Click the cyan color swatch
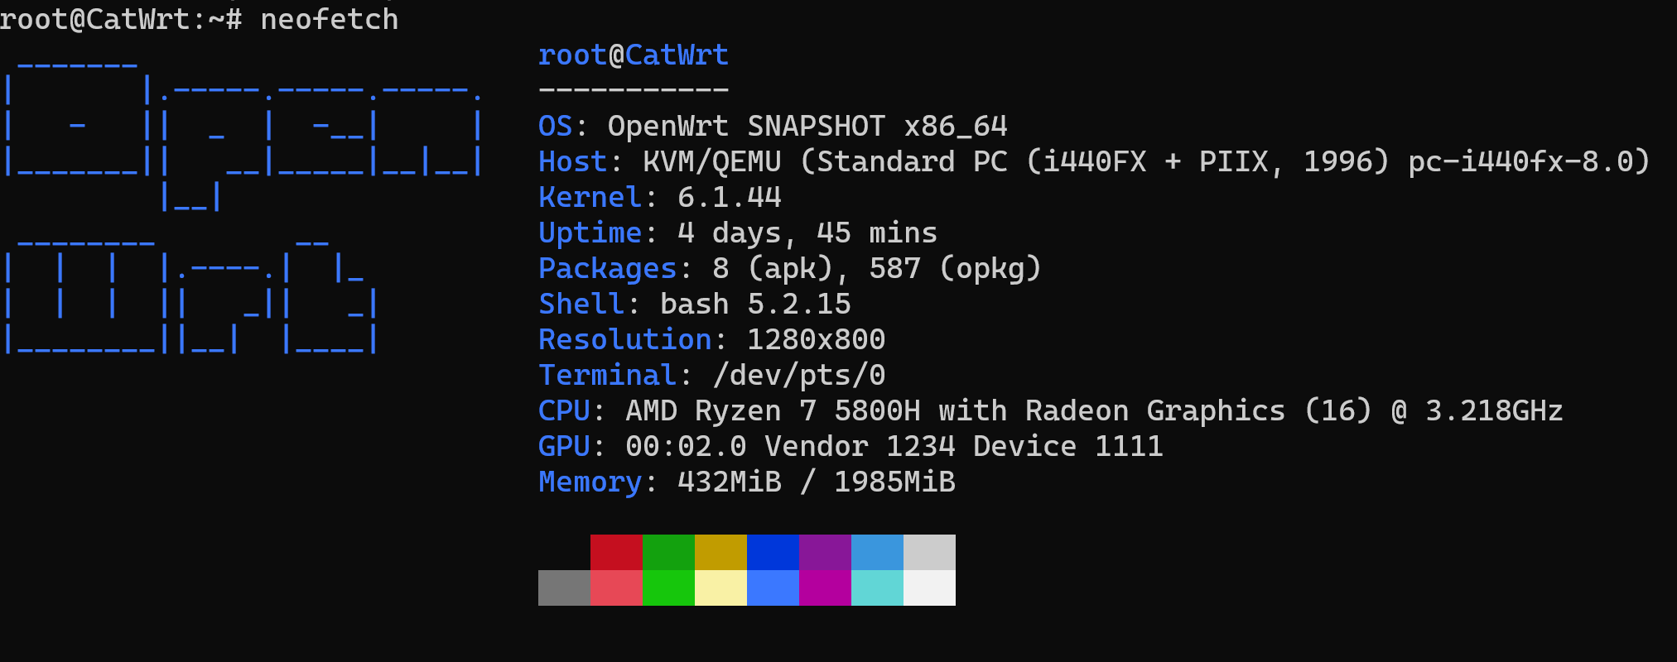 coord(877,588)
